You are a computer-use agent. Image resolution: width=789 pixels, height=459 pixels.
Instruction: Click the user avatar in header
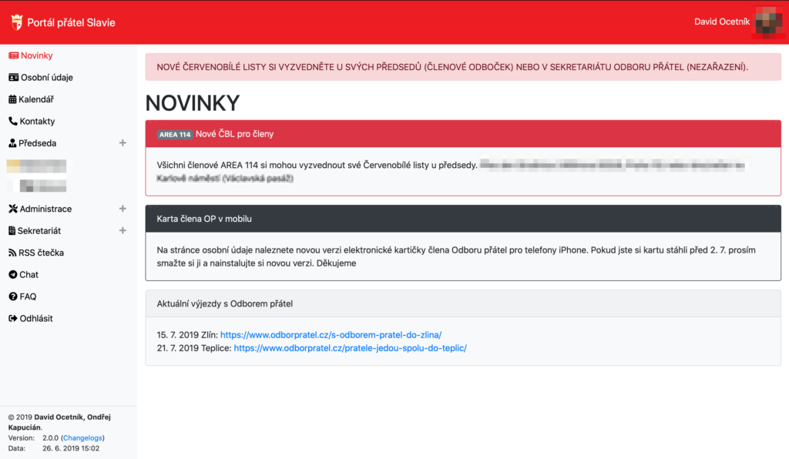click(768, 22)
